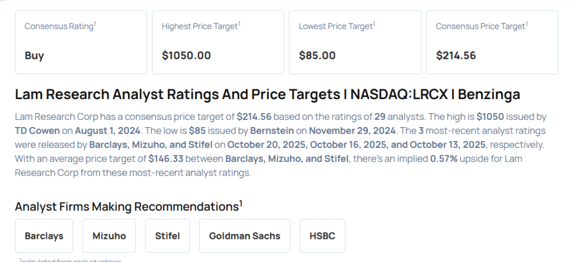Screen dimensions: 573x262
Task: Click the Barclays analyst firm button
Action: click(44, 236)
